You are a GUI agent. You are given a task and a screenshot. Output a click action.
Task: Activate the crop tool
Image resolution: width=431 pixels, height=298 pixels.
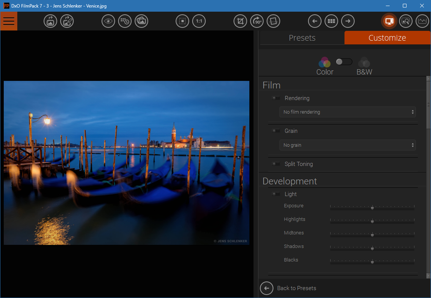[x=241, y=21]
